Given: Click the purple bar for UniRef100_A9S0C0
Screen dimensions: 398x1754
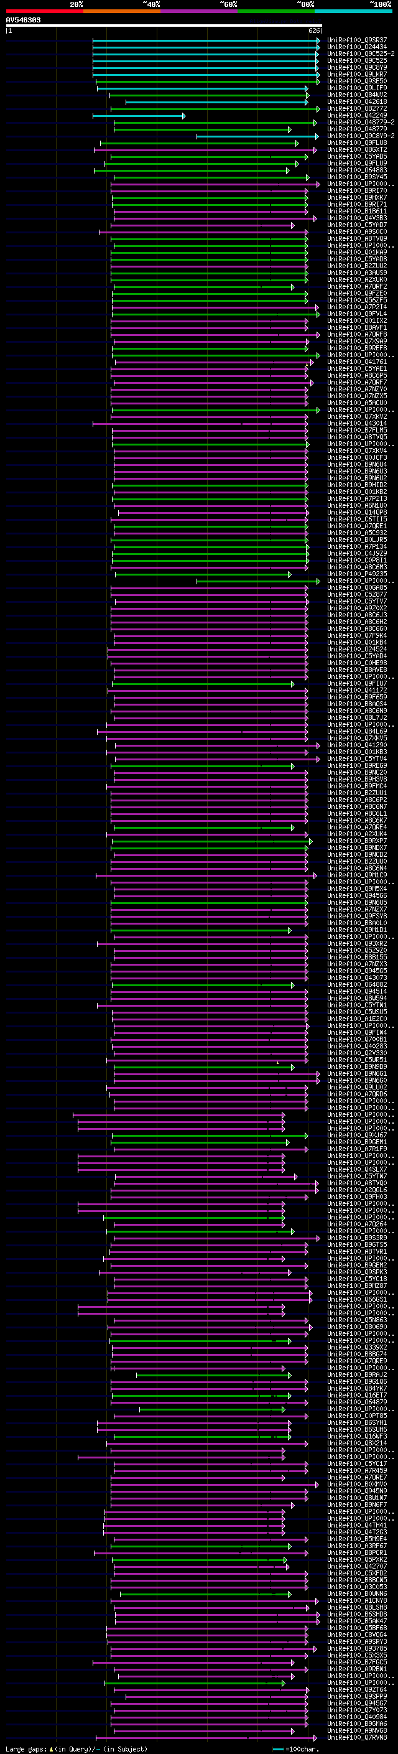Looking at the screenshot, I should (203, 232).
